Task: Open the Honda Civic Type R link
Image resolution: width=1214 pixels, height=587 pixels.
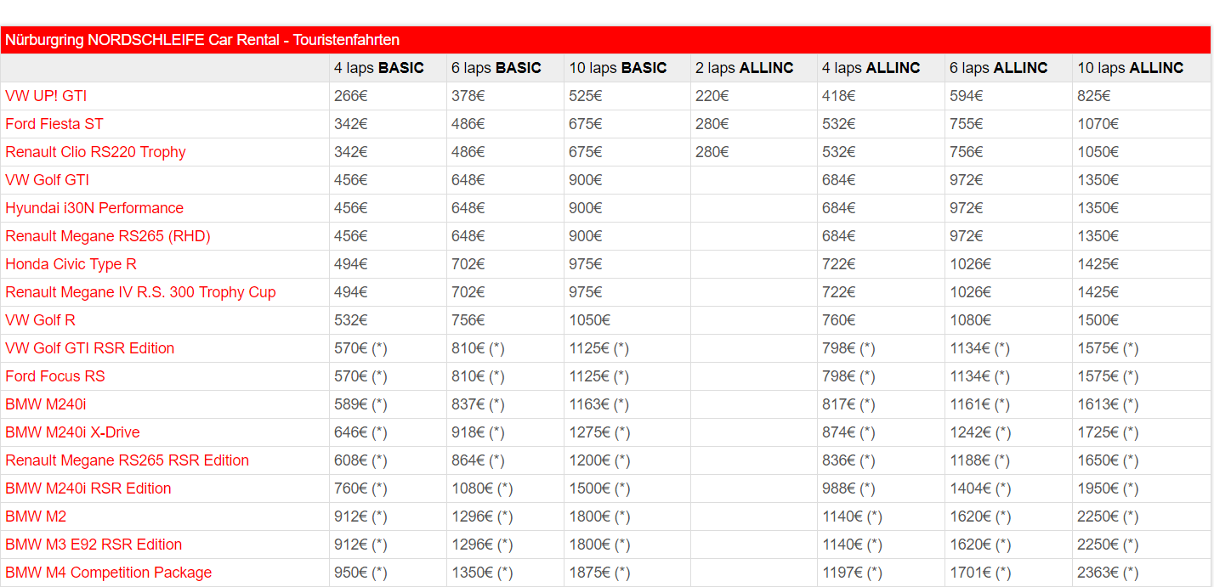Action: click(x=71, y=264)
